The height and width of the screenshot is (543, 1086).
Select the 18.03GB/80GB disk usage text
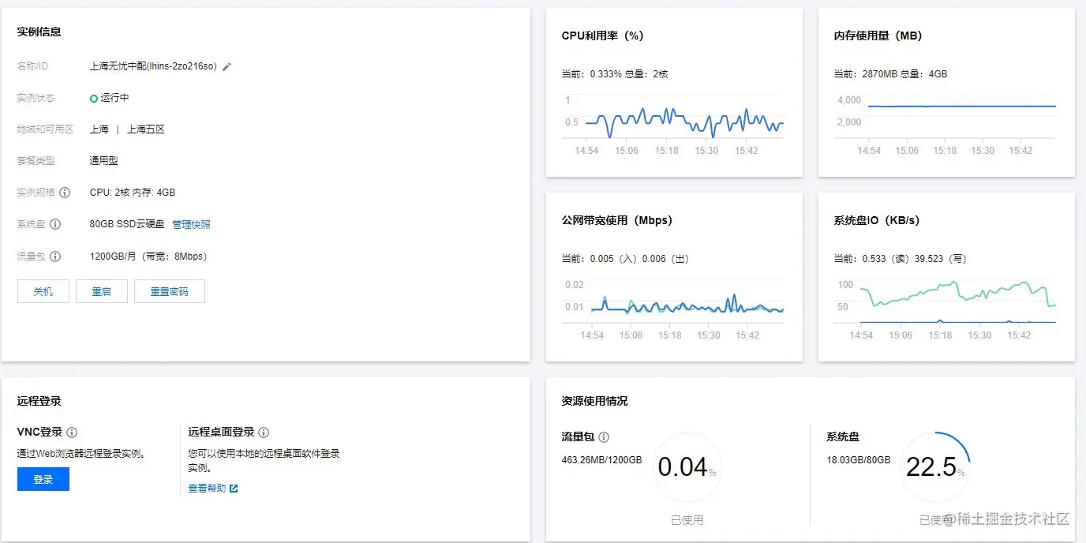pyautogui.click(x=859, y=460)
